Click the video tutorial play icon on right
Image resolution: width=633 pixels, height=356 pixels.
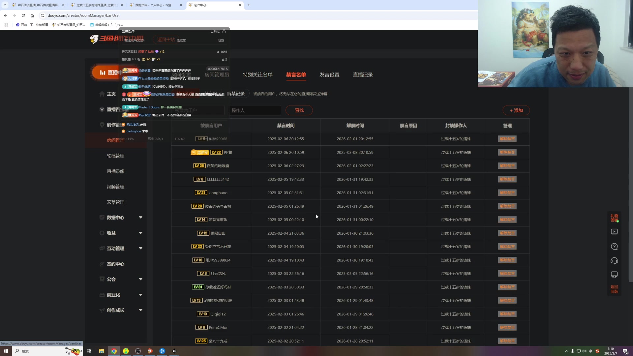(614, 232)
